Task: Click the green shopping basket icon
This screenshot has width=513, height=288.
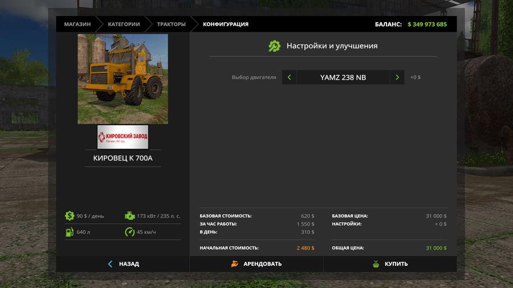Action: click(x=376, y=264)
